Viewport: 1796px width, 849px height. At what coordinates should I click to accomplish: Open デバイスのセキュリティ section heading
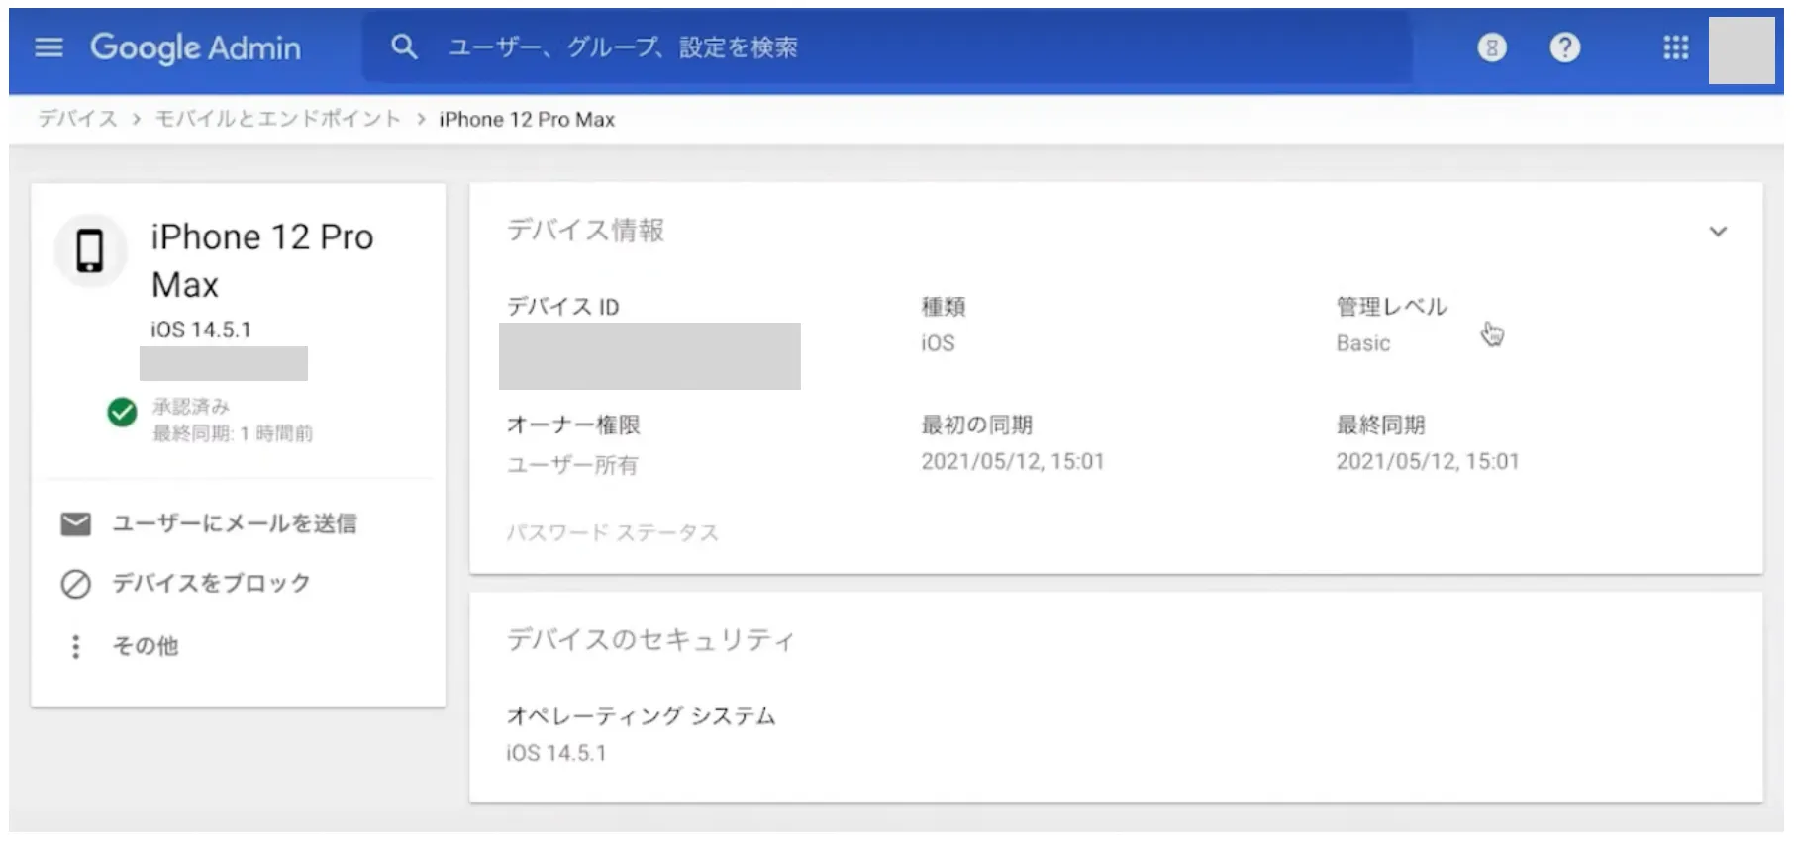tap(650, 640)
